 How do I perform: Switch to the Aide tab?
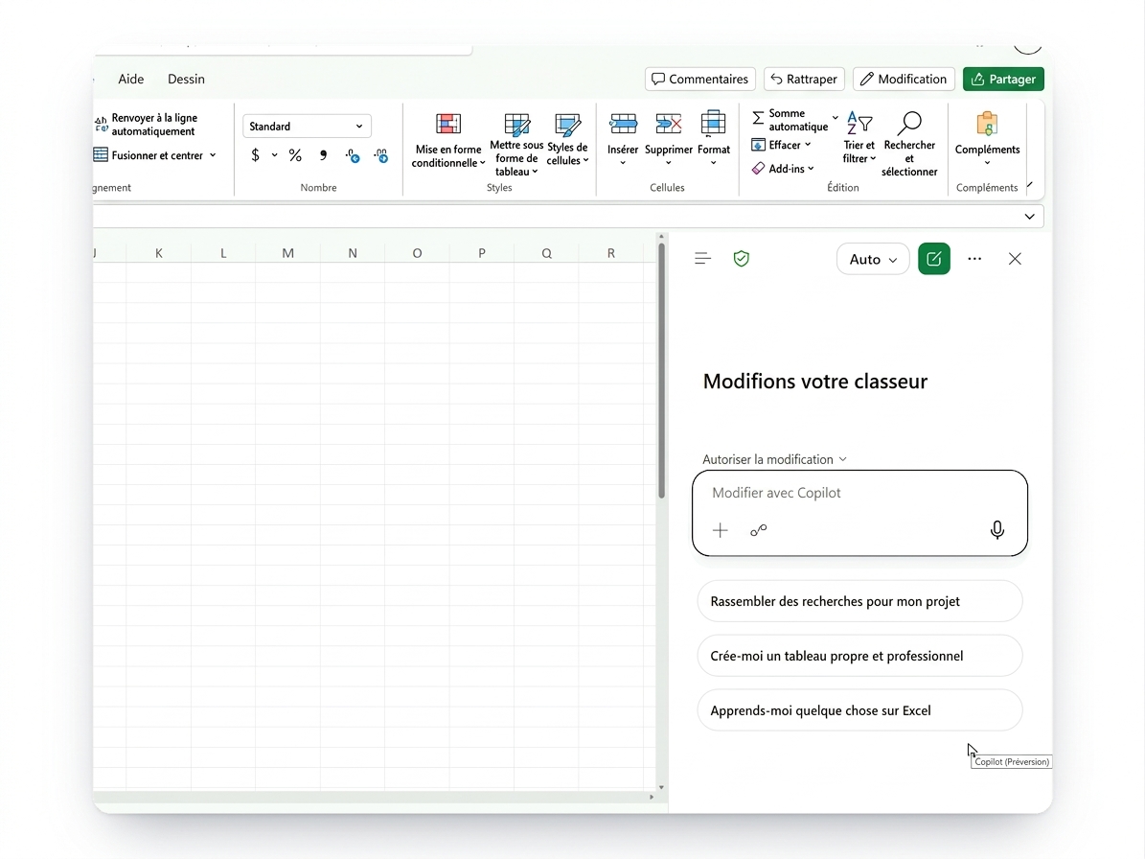click(130, 79)
